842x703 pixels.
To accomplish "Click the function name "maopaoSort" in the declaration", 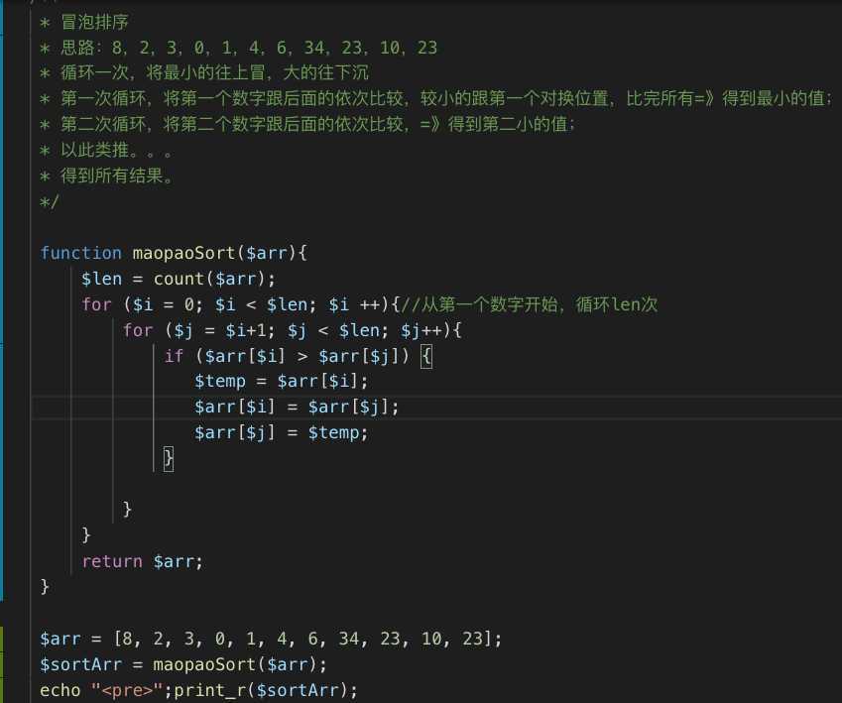I will point(183,253).
